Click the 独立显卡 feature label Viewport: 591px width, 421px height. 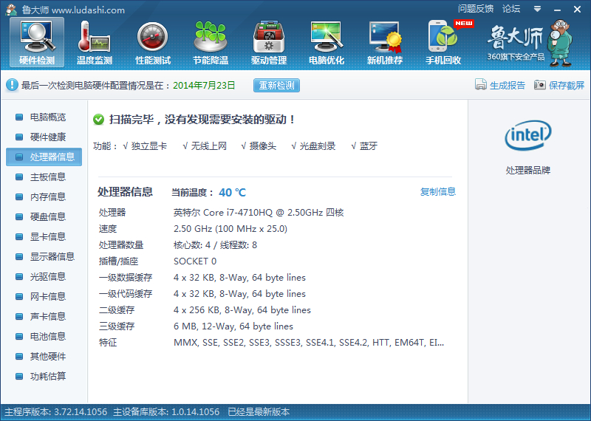(148, 146)
